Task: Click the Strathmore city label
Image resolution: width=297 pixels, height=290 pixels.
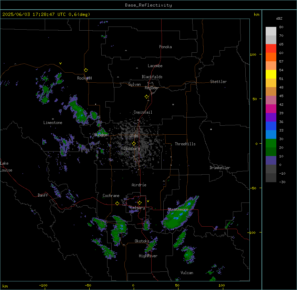Action: click(x=178, y=209)
